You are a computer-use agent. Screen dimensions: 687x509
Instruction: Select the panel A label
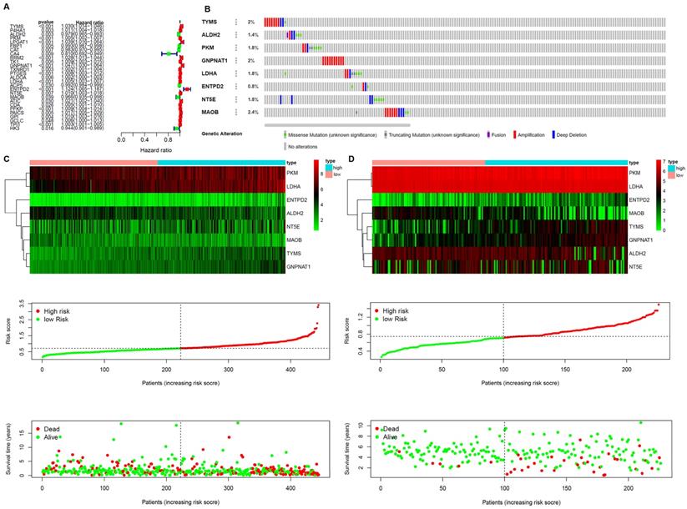pyautogui.click(x=5, y=7)
